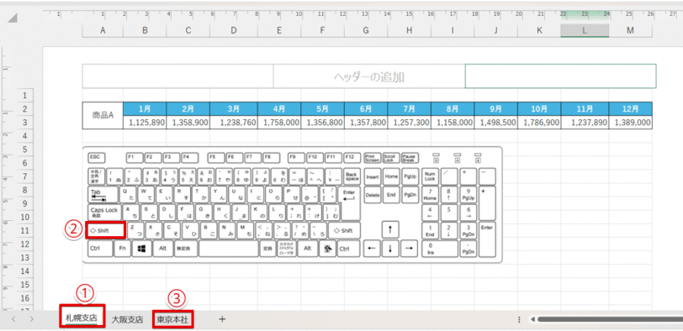Click the right header section box
Viewport: 683px width, 331px height.
pos(561,76)
